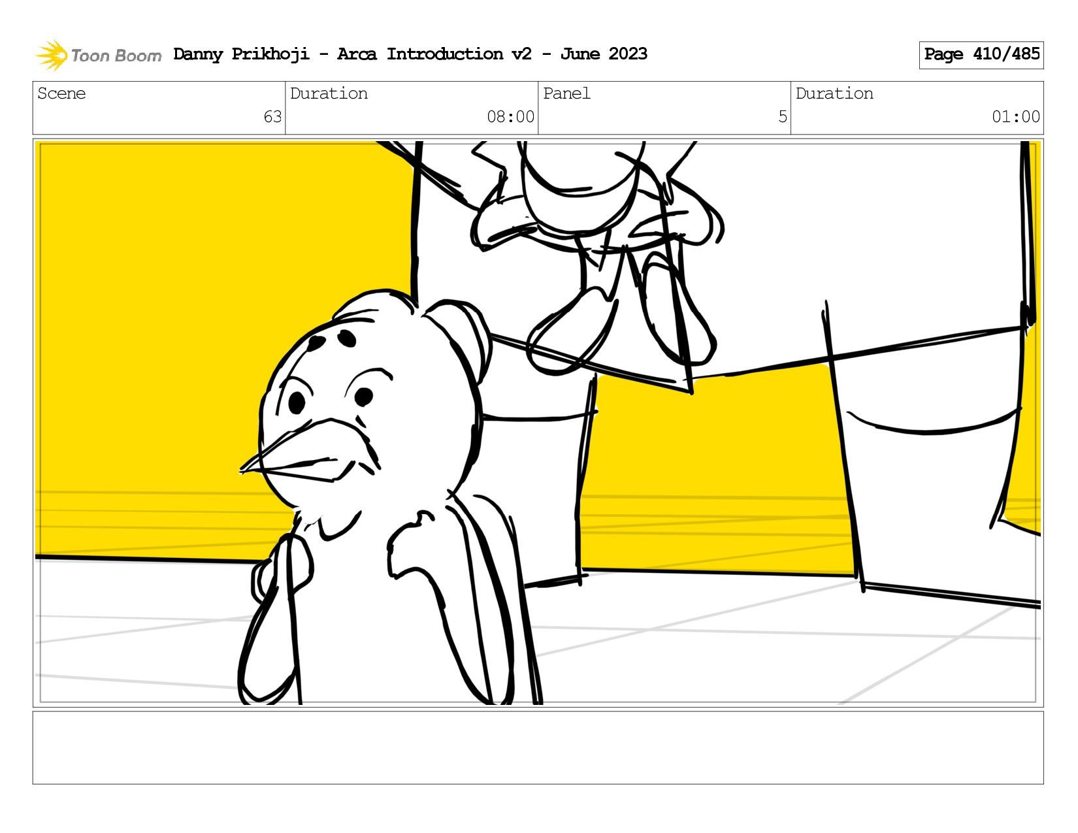Select the scene number '63'

(272, 117)
